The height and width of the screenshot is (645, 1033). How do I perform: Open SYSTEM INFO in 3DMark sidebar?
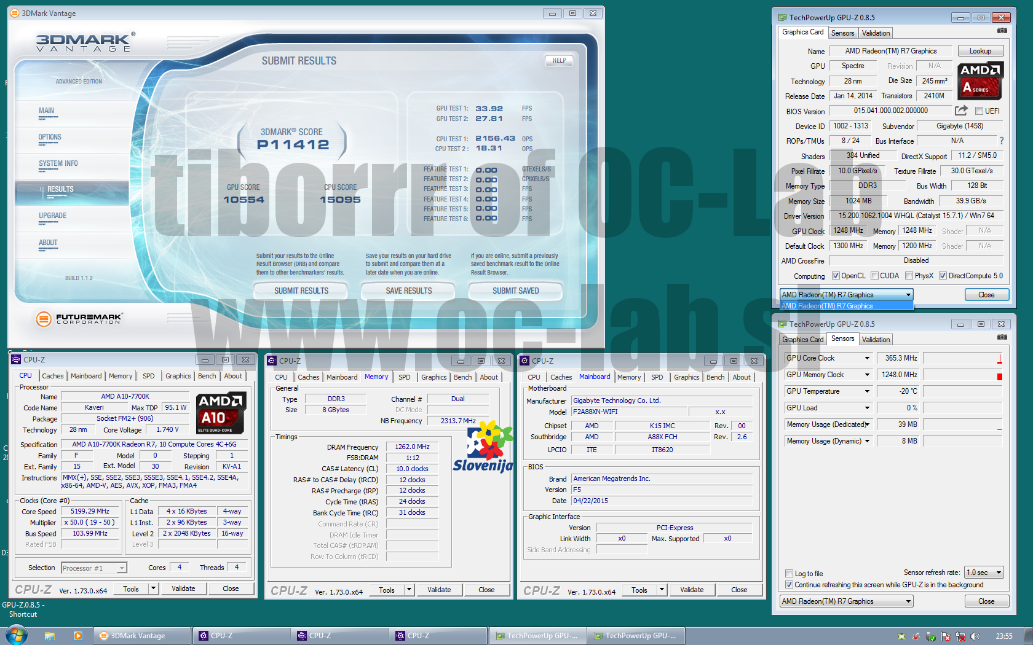click(x=58, y=163)
